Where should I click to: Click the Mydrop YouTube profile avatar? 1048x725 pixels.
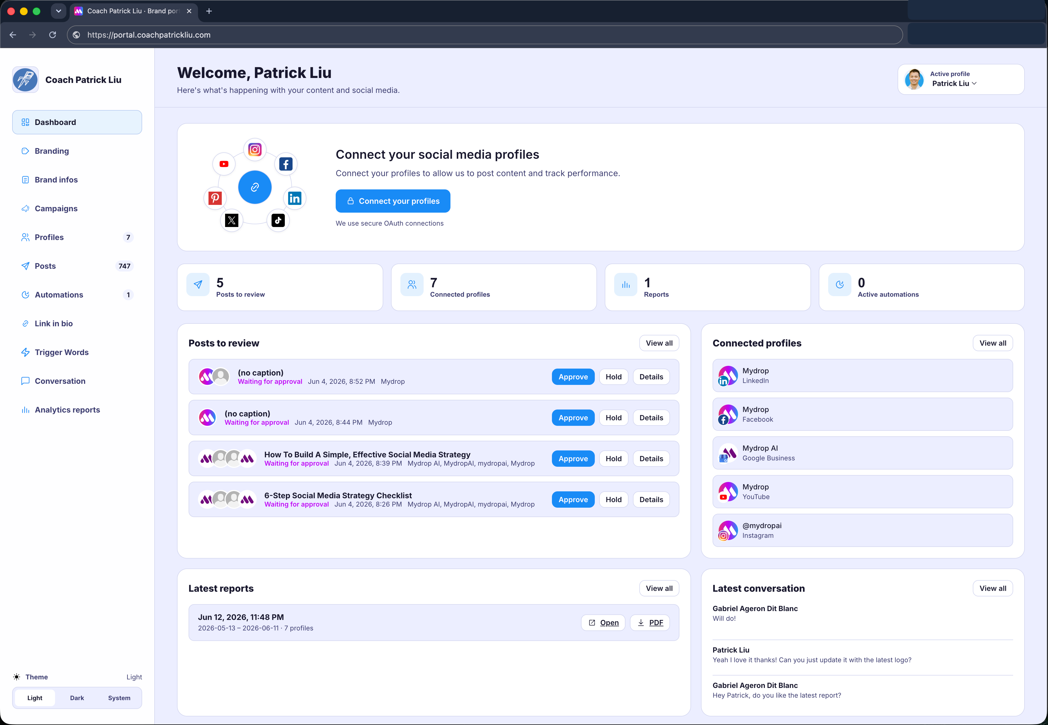coord(728,492)
